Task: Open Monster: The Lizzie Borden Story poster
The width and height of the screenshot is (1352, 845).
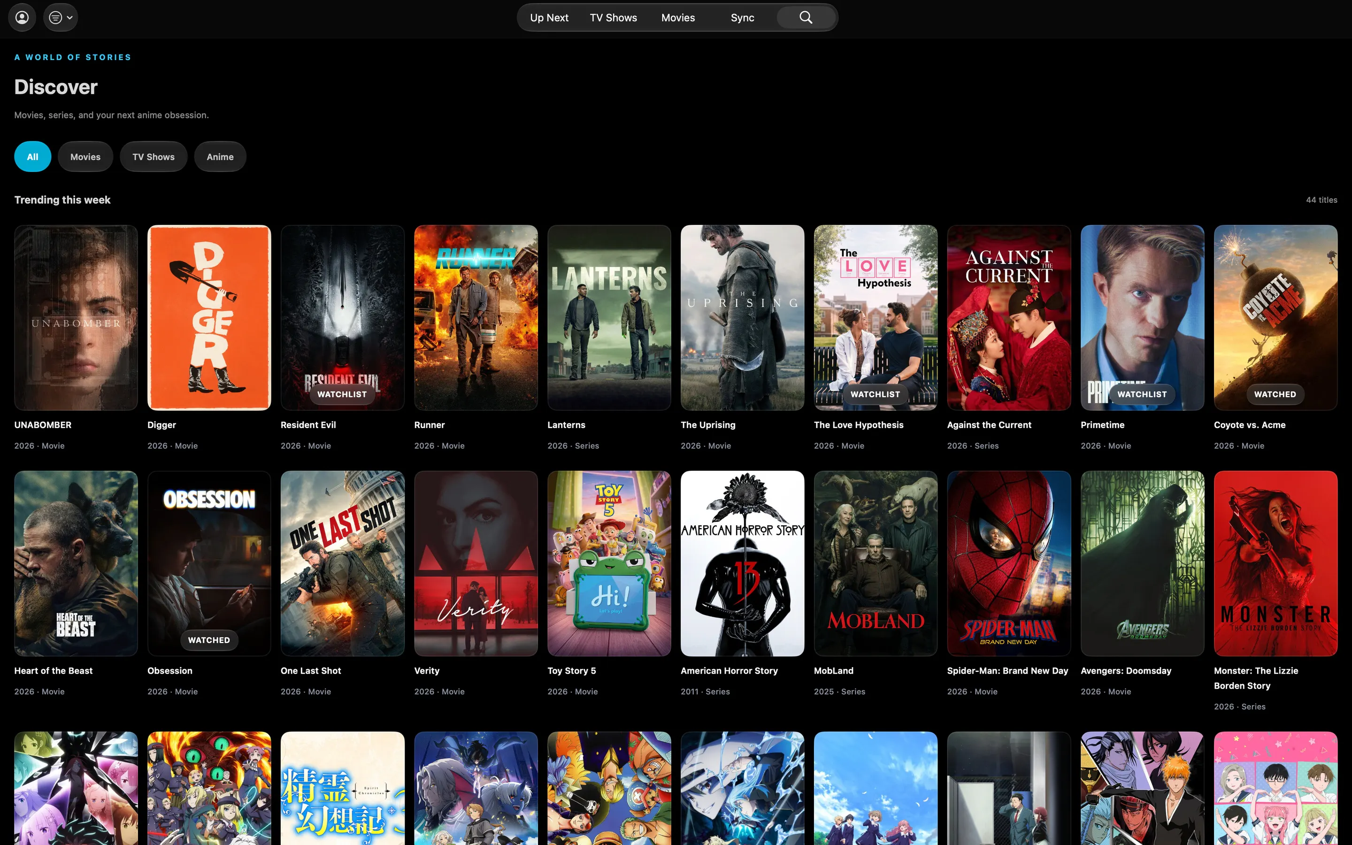Action: (x=1275, y=563)
